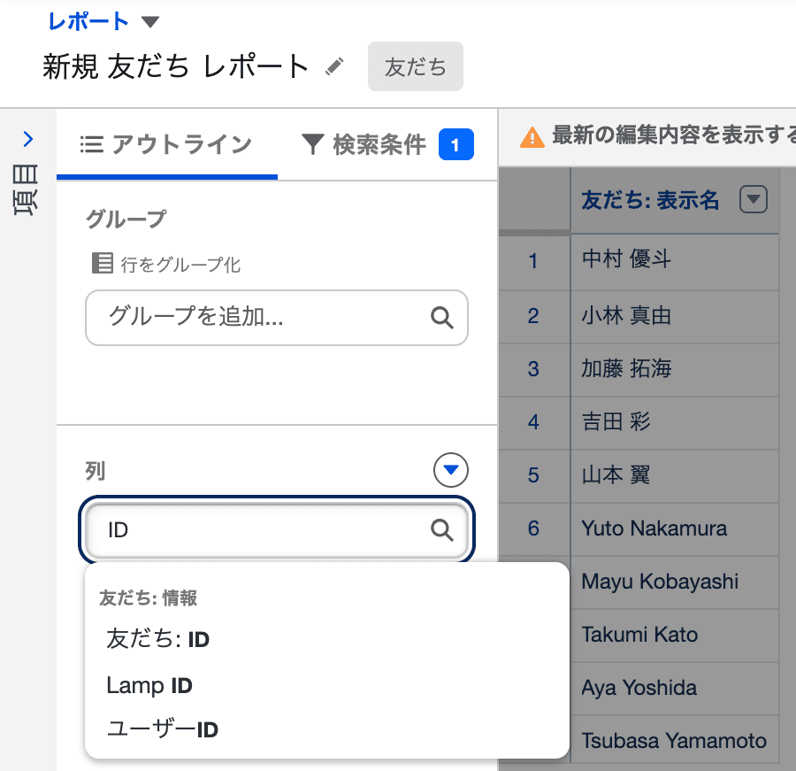The width and height of the screenshot is (796, 771).
Task: Click the cell 中村 優斗
Action: click(x=675, y=261)
